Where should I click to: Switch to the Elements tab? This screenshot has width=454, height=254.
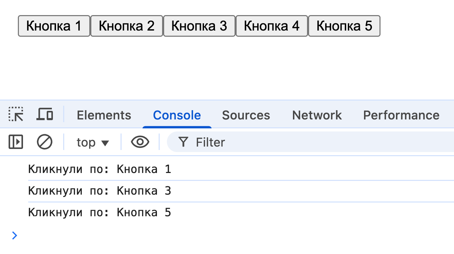[x=104, y=115]
